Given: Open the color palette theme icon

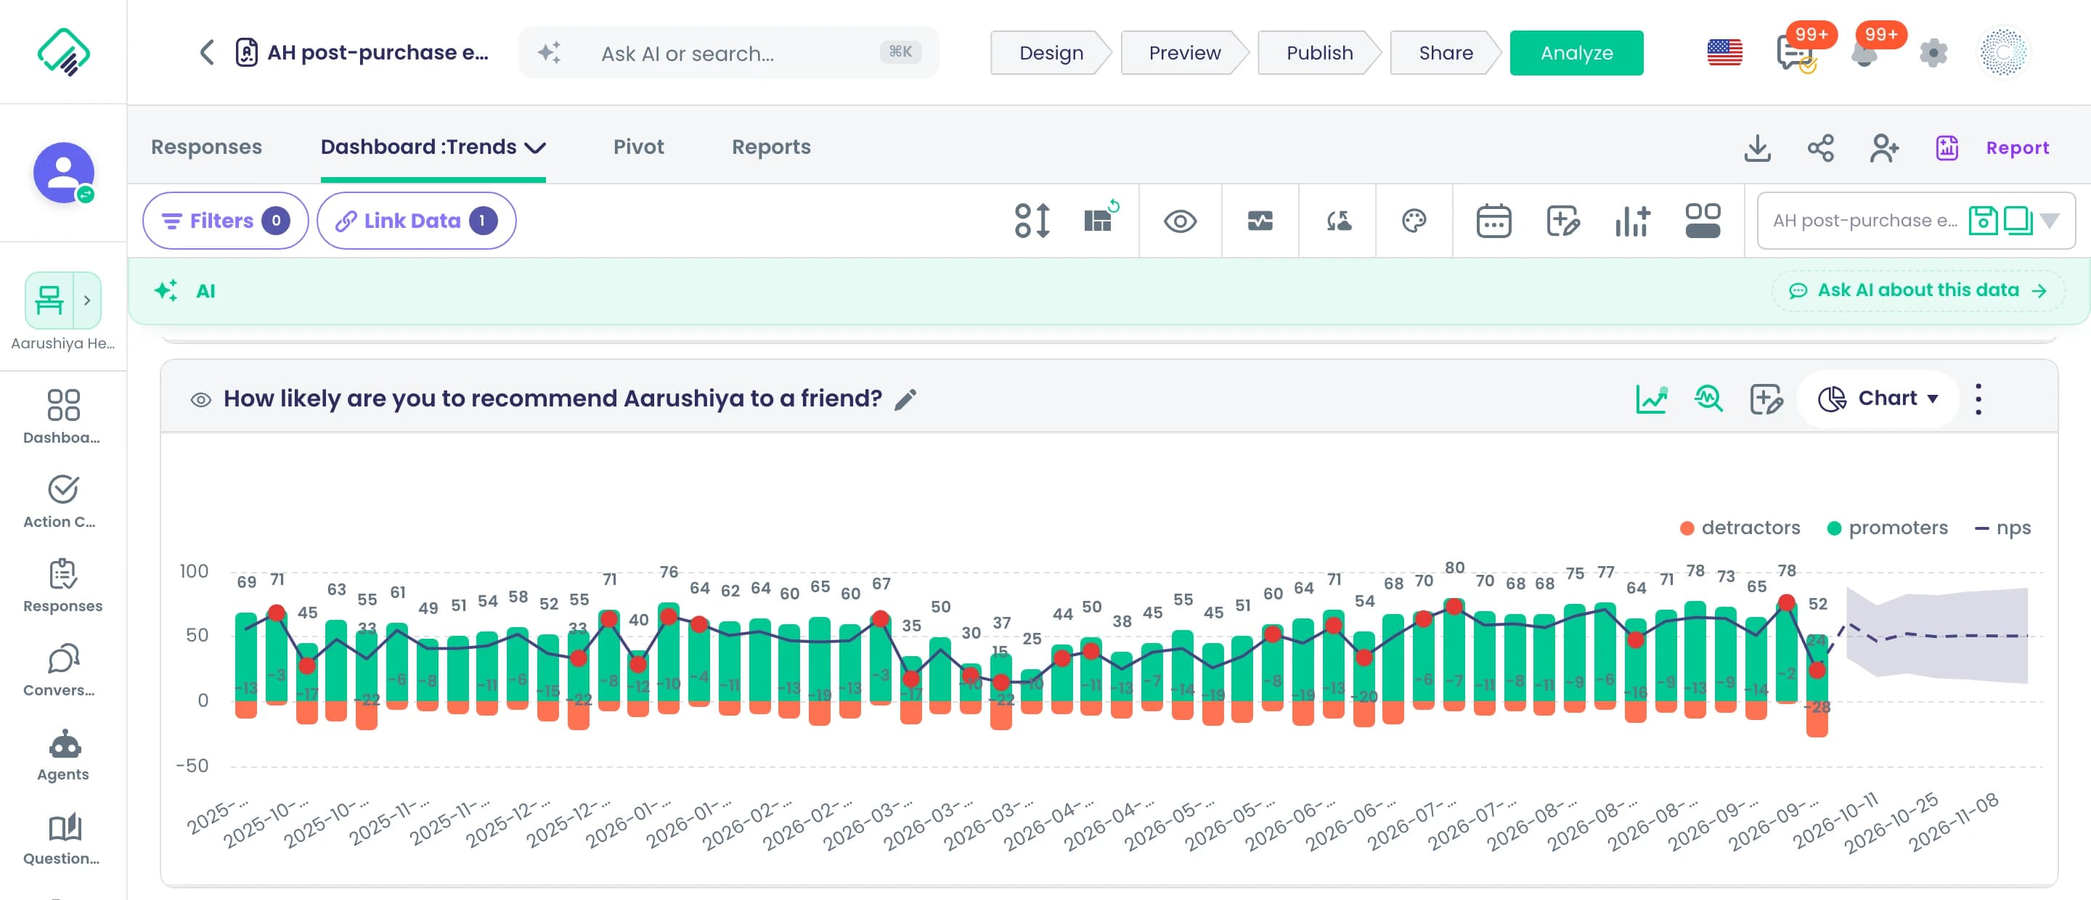Looking at the screenshot, I should click(x=1414, y=221).
